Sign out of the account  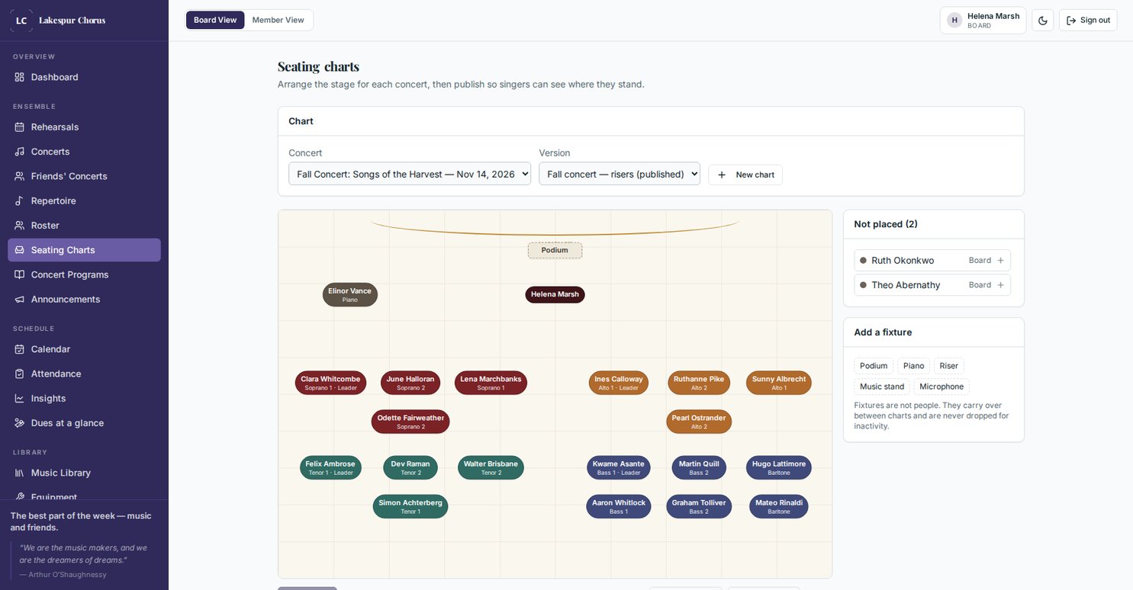pos(1088,21)
